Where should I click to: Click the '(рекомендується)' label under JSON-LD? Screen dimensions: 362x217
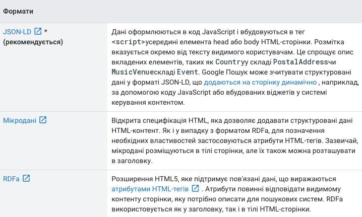(x=33, y=42)
